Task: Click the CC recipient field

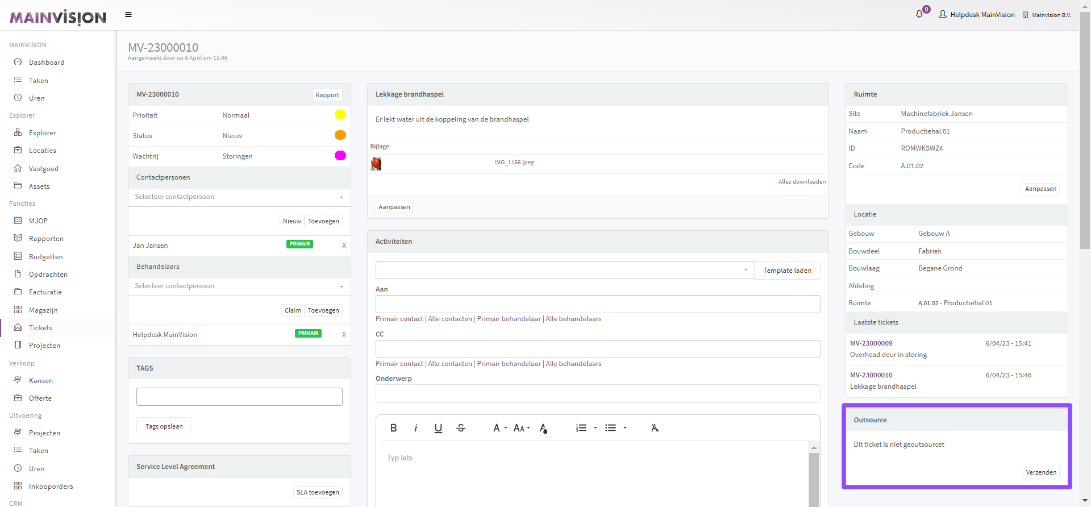Action: tap(598, 349)
